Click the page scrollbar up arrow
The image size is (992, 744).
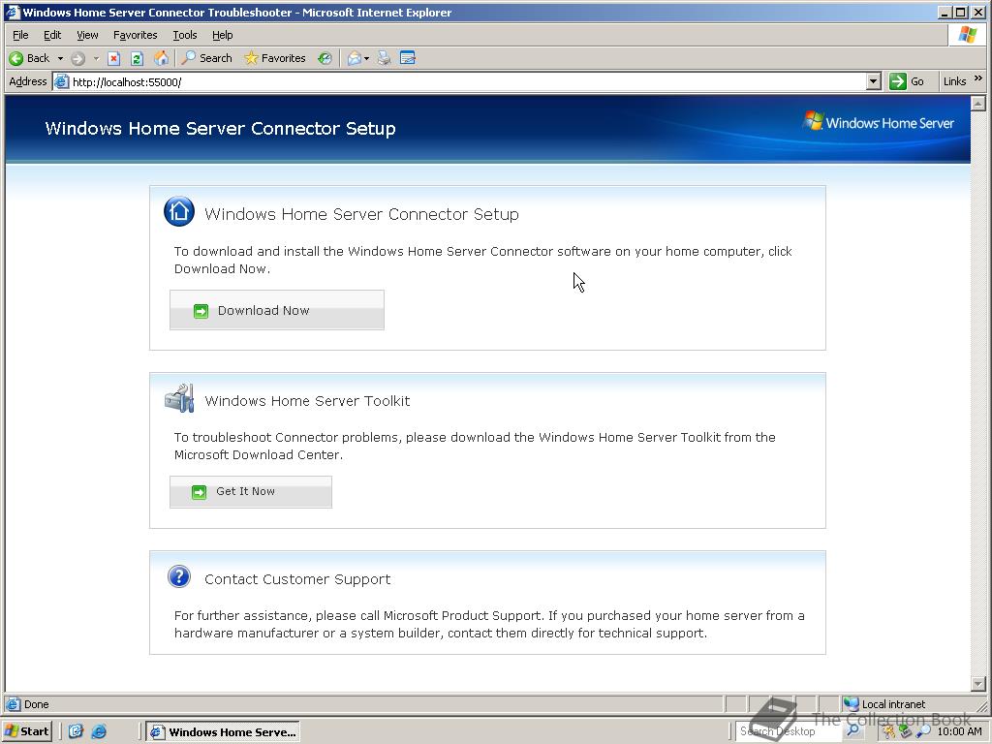tap(978, 103)
